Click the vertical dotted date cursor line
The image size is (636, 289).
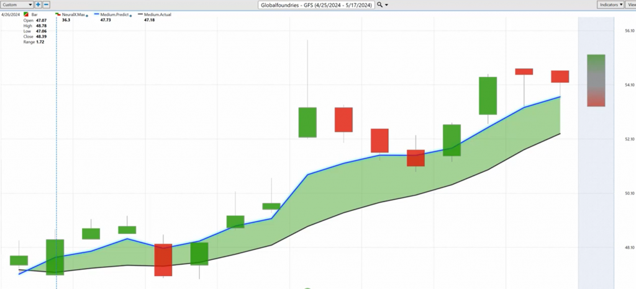pos(57,155)
